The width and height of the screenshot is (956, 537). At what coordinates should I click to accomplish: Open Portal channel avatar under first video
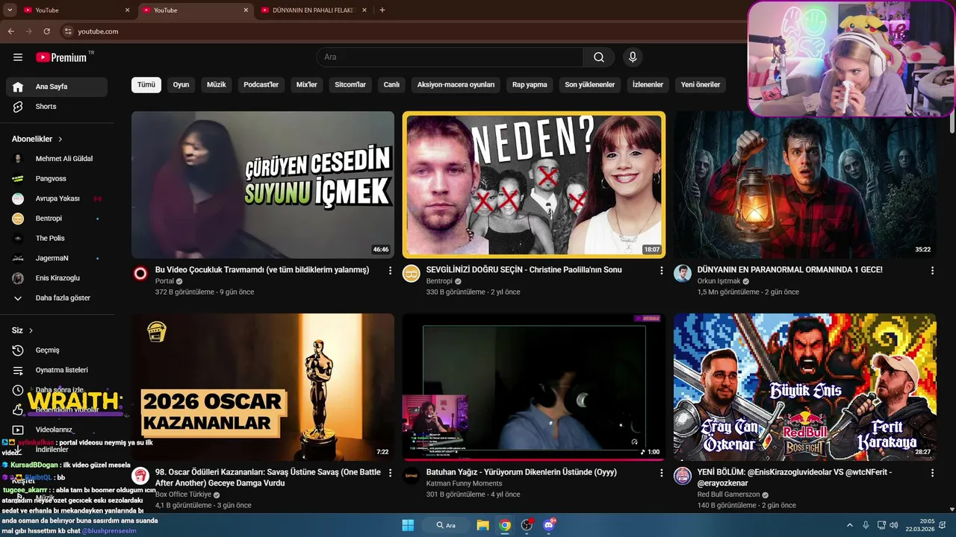click(x=140, y=274)
